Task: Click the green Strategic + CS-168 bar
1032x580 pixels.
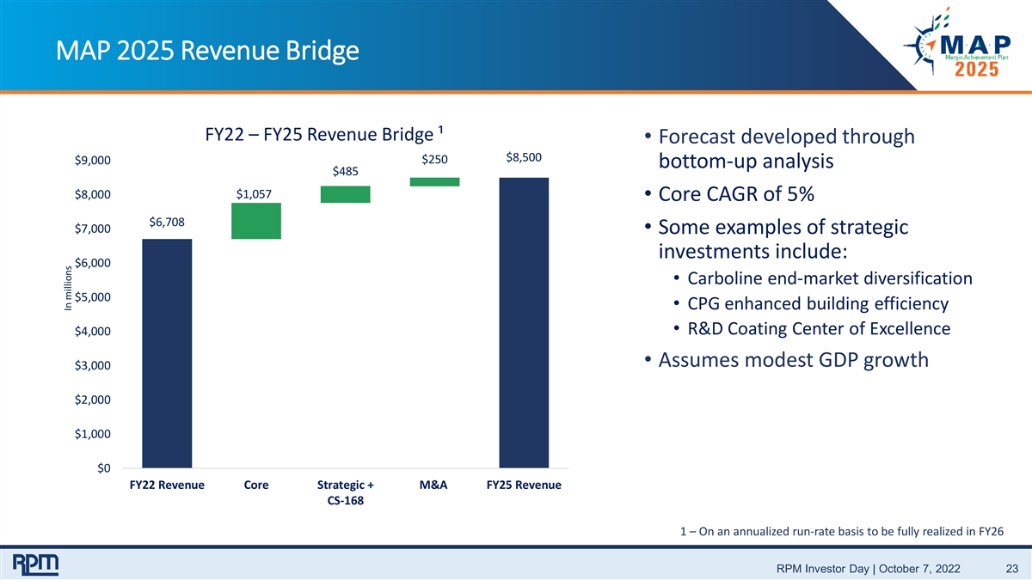Action: pyautogui.click(x=346, y=194)
